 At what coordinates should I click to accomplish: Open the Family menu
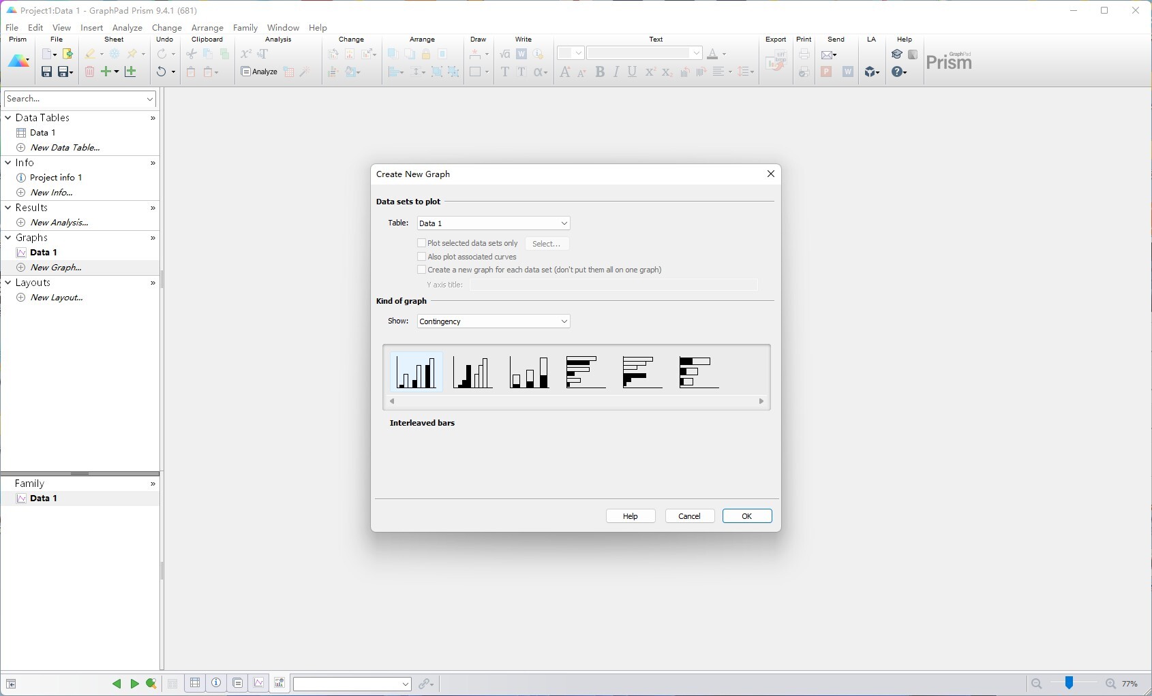tap(245, 27)
